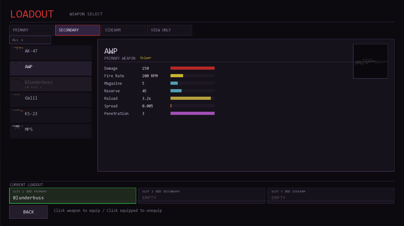This screenshot has width=404, height=226.
Task: Select the Galil weapon row
Action: (x=51, y=100)
